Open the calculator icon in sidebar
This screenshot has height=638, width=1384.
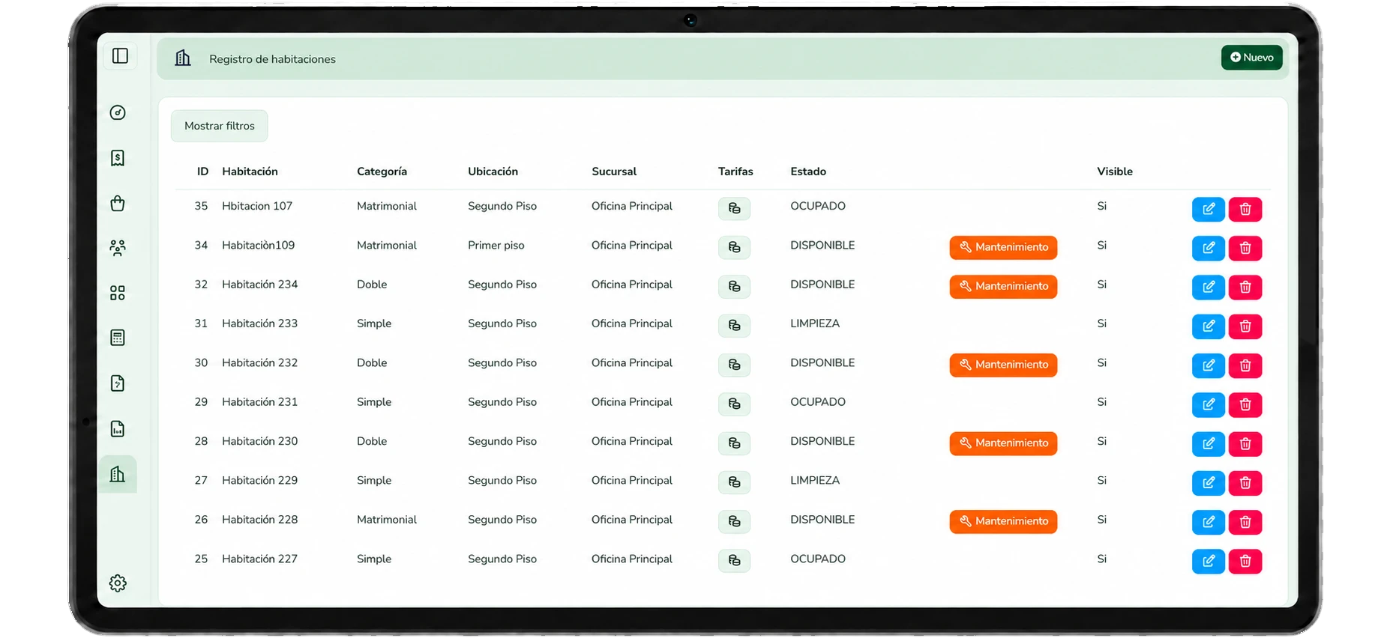point(118,338)
